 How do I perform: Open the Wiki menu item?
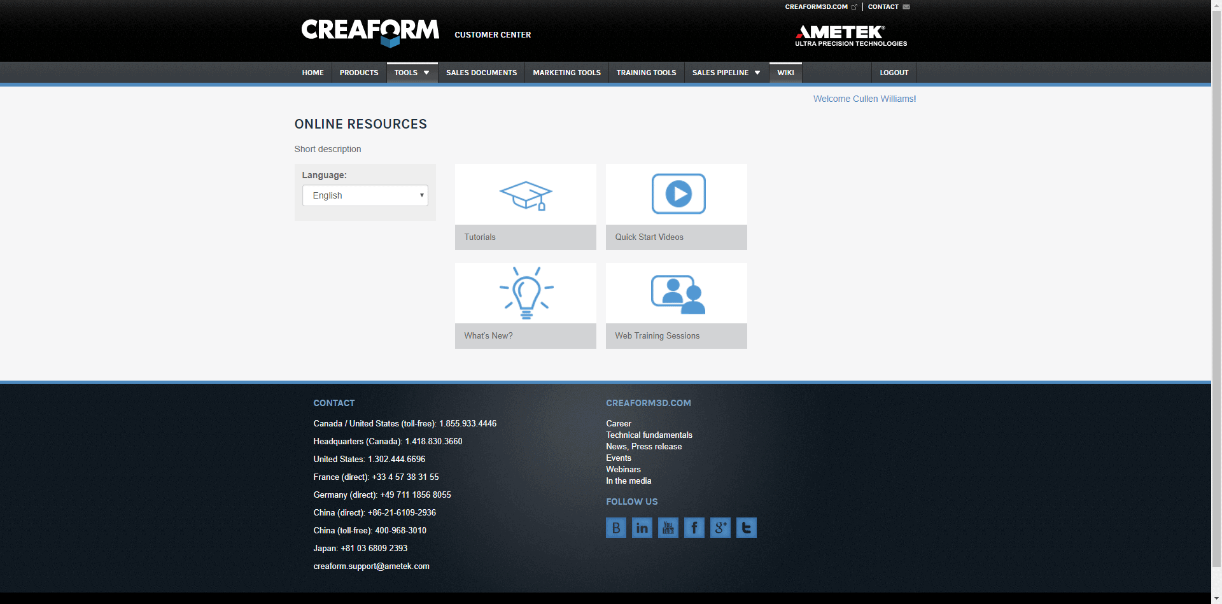coord(785,73)
